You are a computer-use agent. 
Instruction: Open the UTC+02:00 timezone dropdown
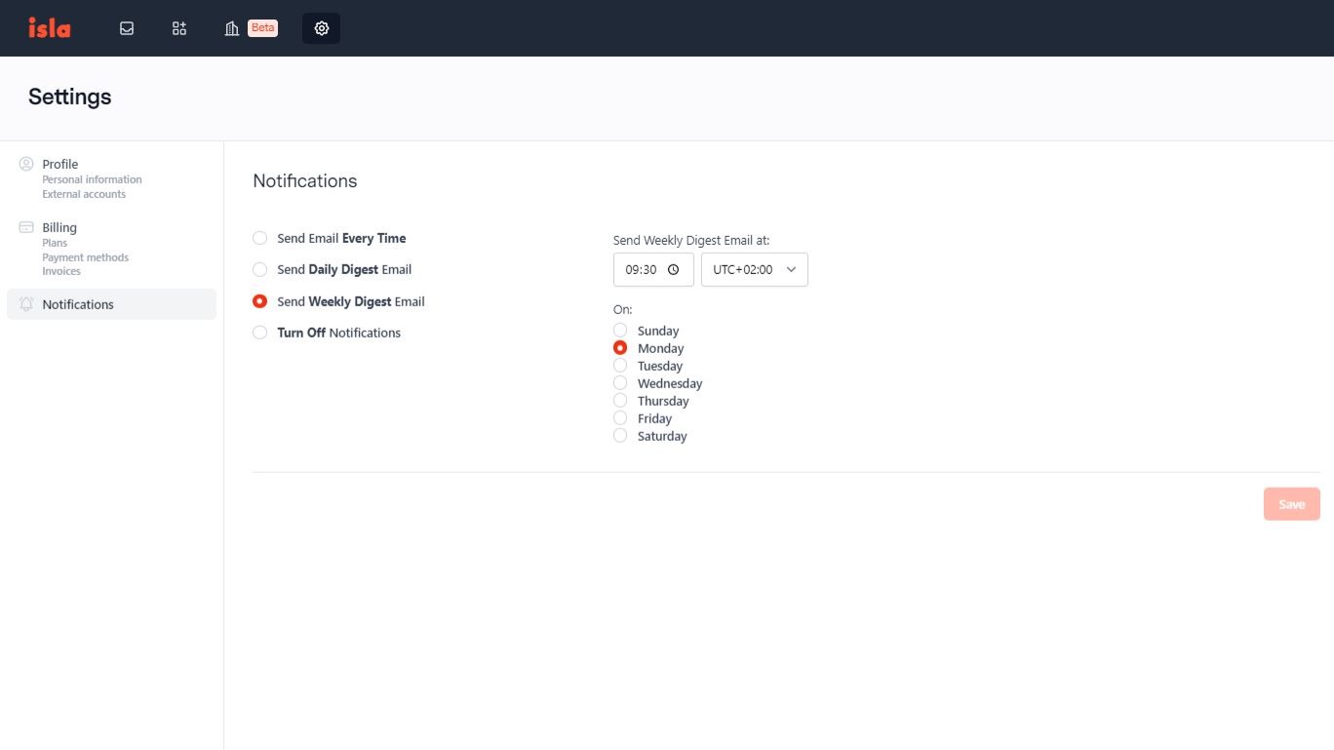tap(754, 270)
